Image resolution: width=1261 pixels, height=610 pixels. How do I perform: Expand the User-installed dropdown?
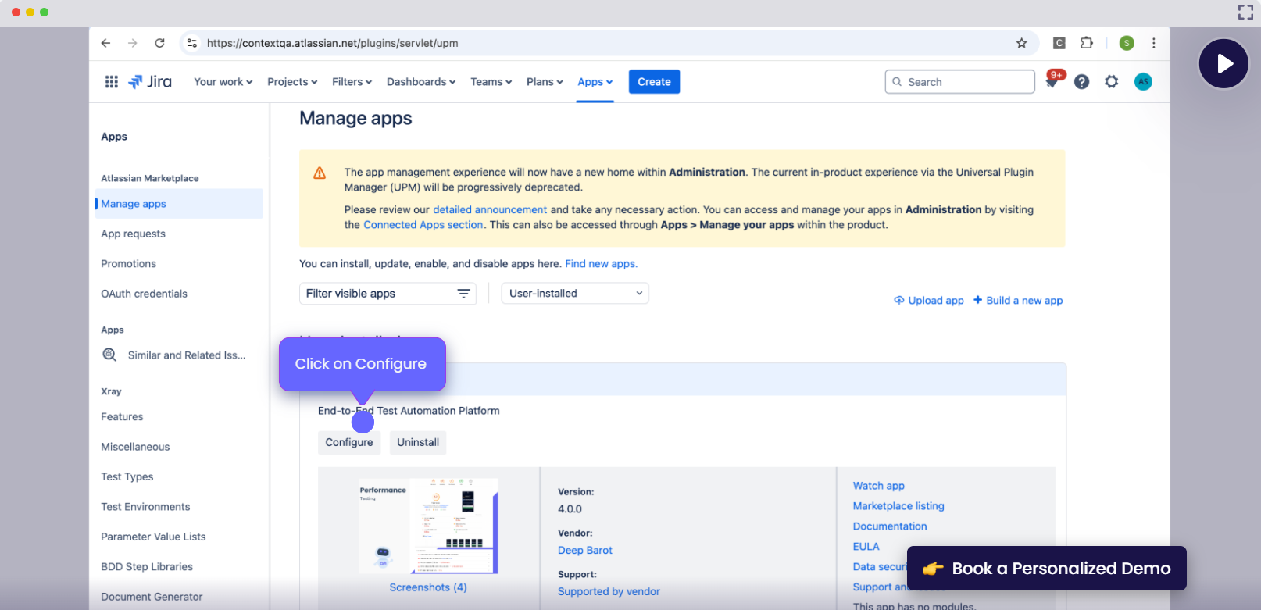[x=575, y=294]
